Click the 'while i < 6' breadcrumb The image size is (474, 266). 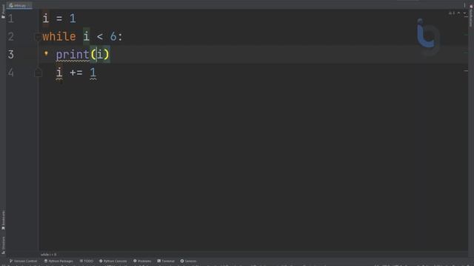[48, 254]
